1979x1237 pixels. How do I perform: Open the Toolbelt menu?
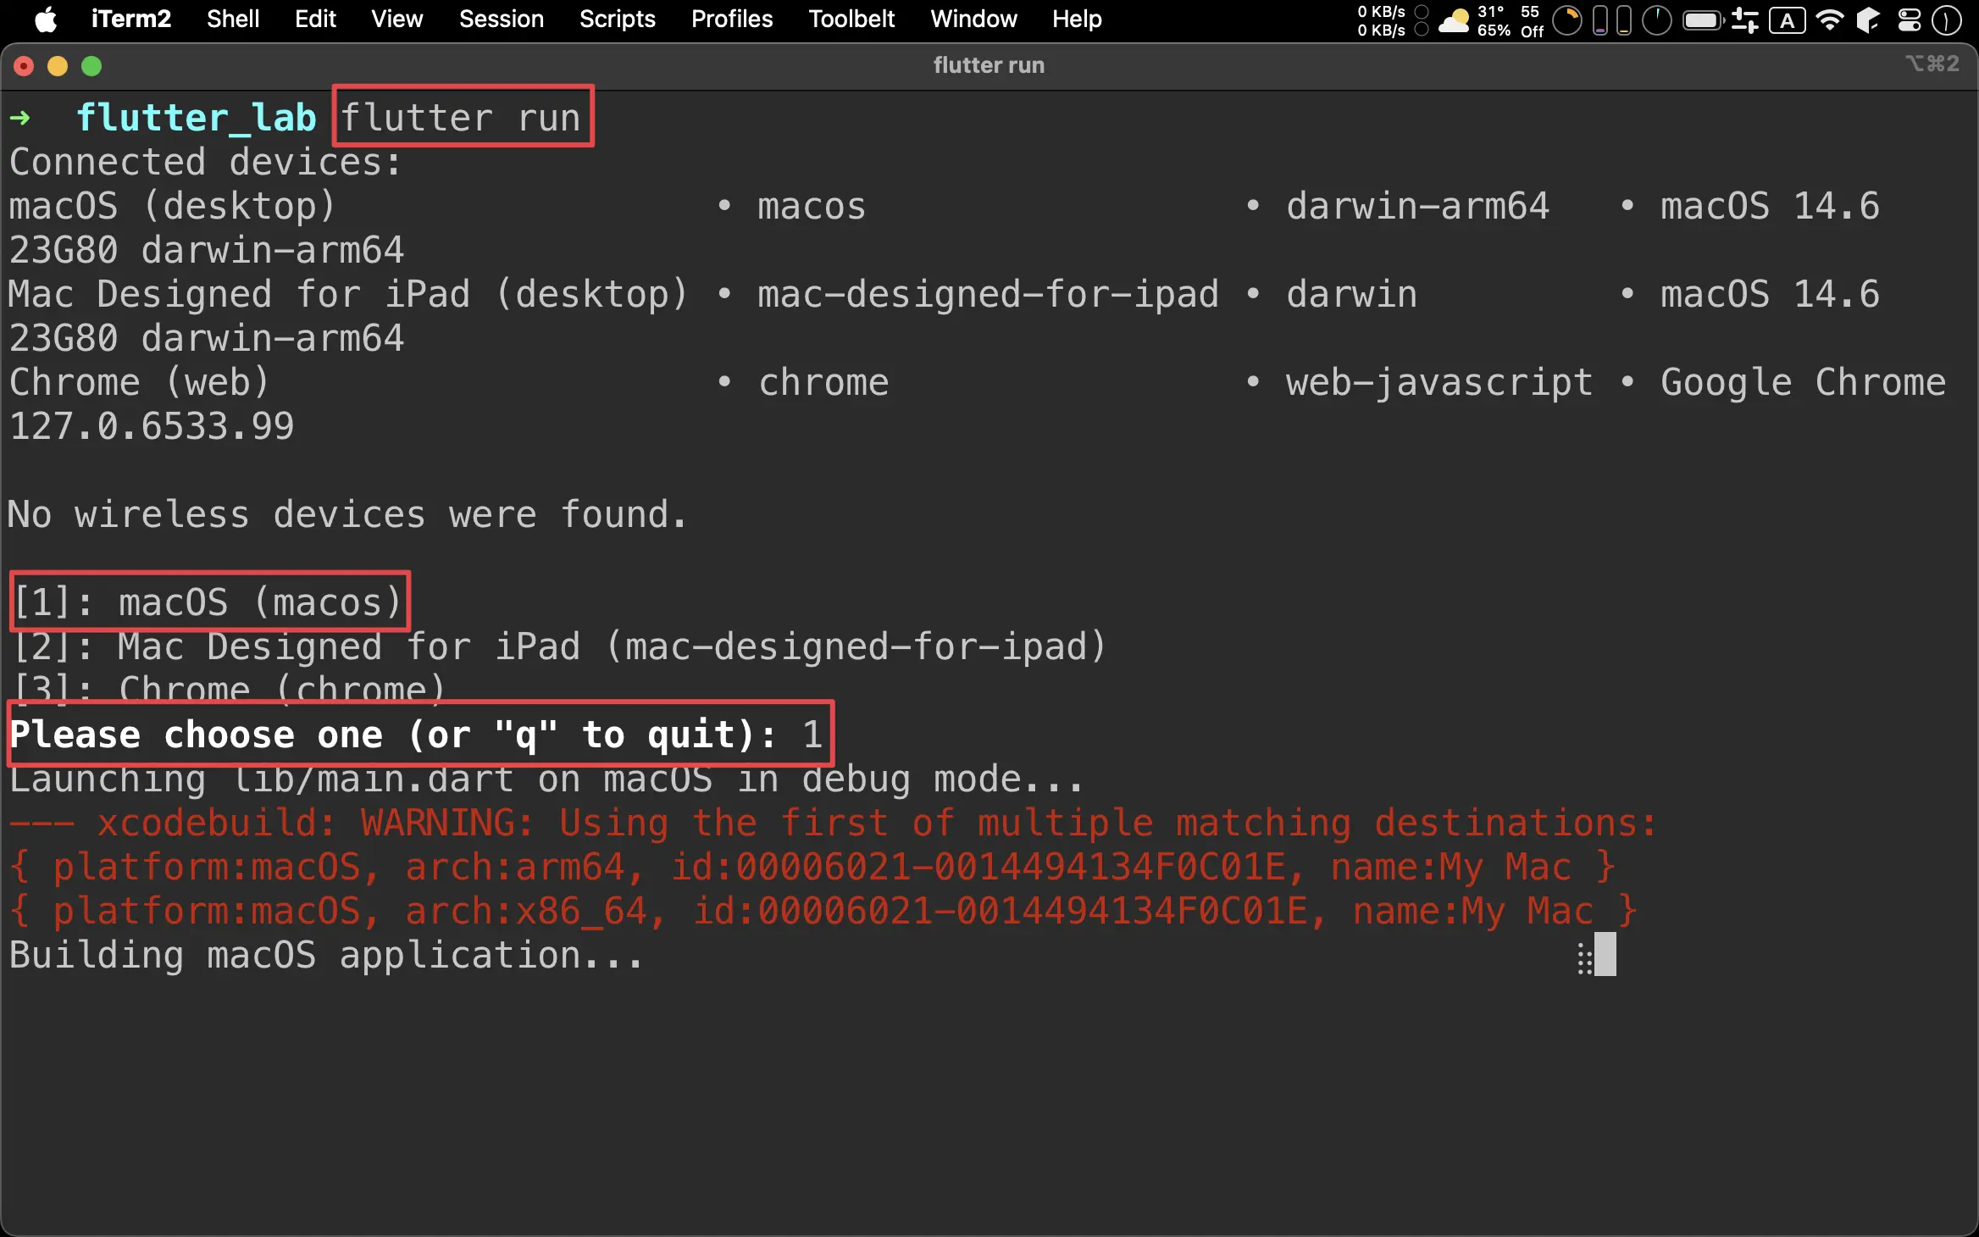tap(851, 19)
